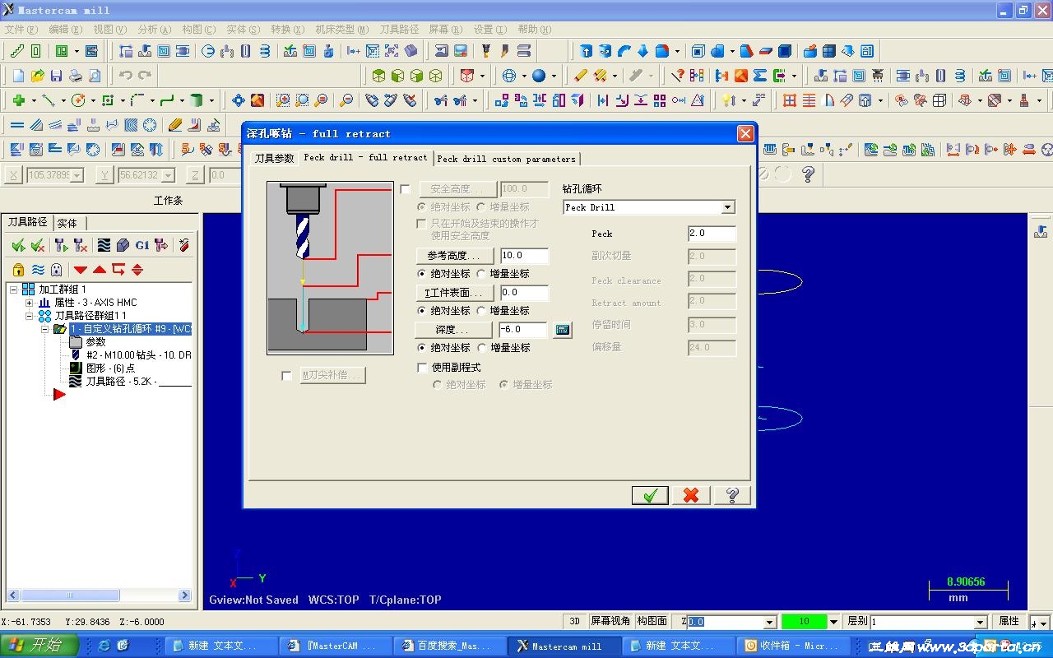Image resolution: width=1053 pixels, height=658 pixels.
Task: Click the Backplot selected operations icon
Action: point(104,245)
